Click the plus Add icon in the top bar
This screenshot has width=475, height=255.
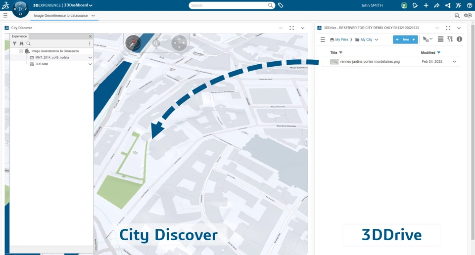tap(426, 5)
